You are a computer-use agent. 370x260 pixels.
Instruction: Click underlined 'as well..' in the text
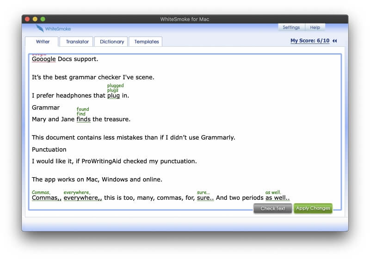(x=277, y=198)
